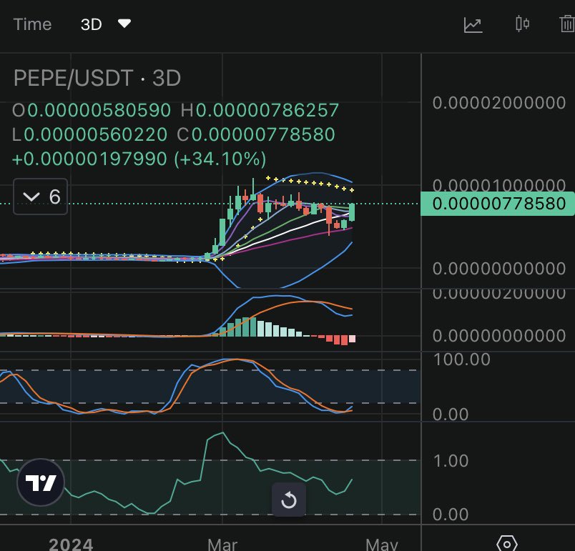The height and width of the screenshot is (551, 575).
Task: Open chart settings hexagon icon
Action: tap(507, 544)
